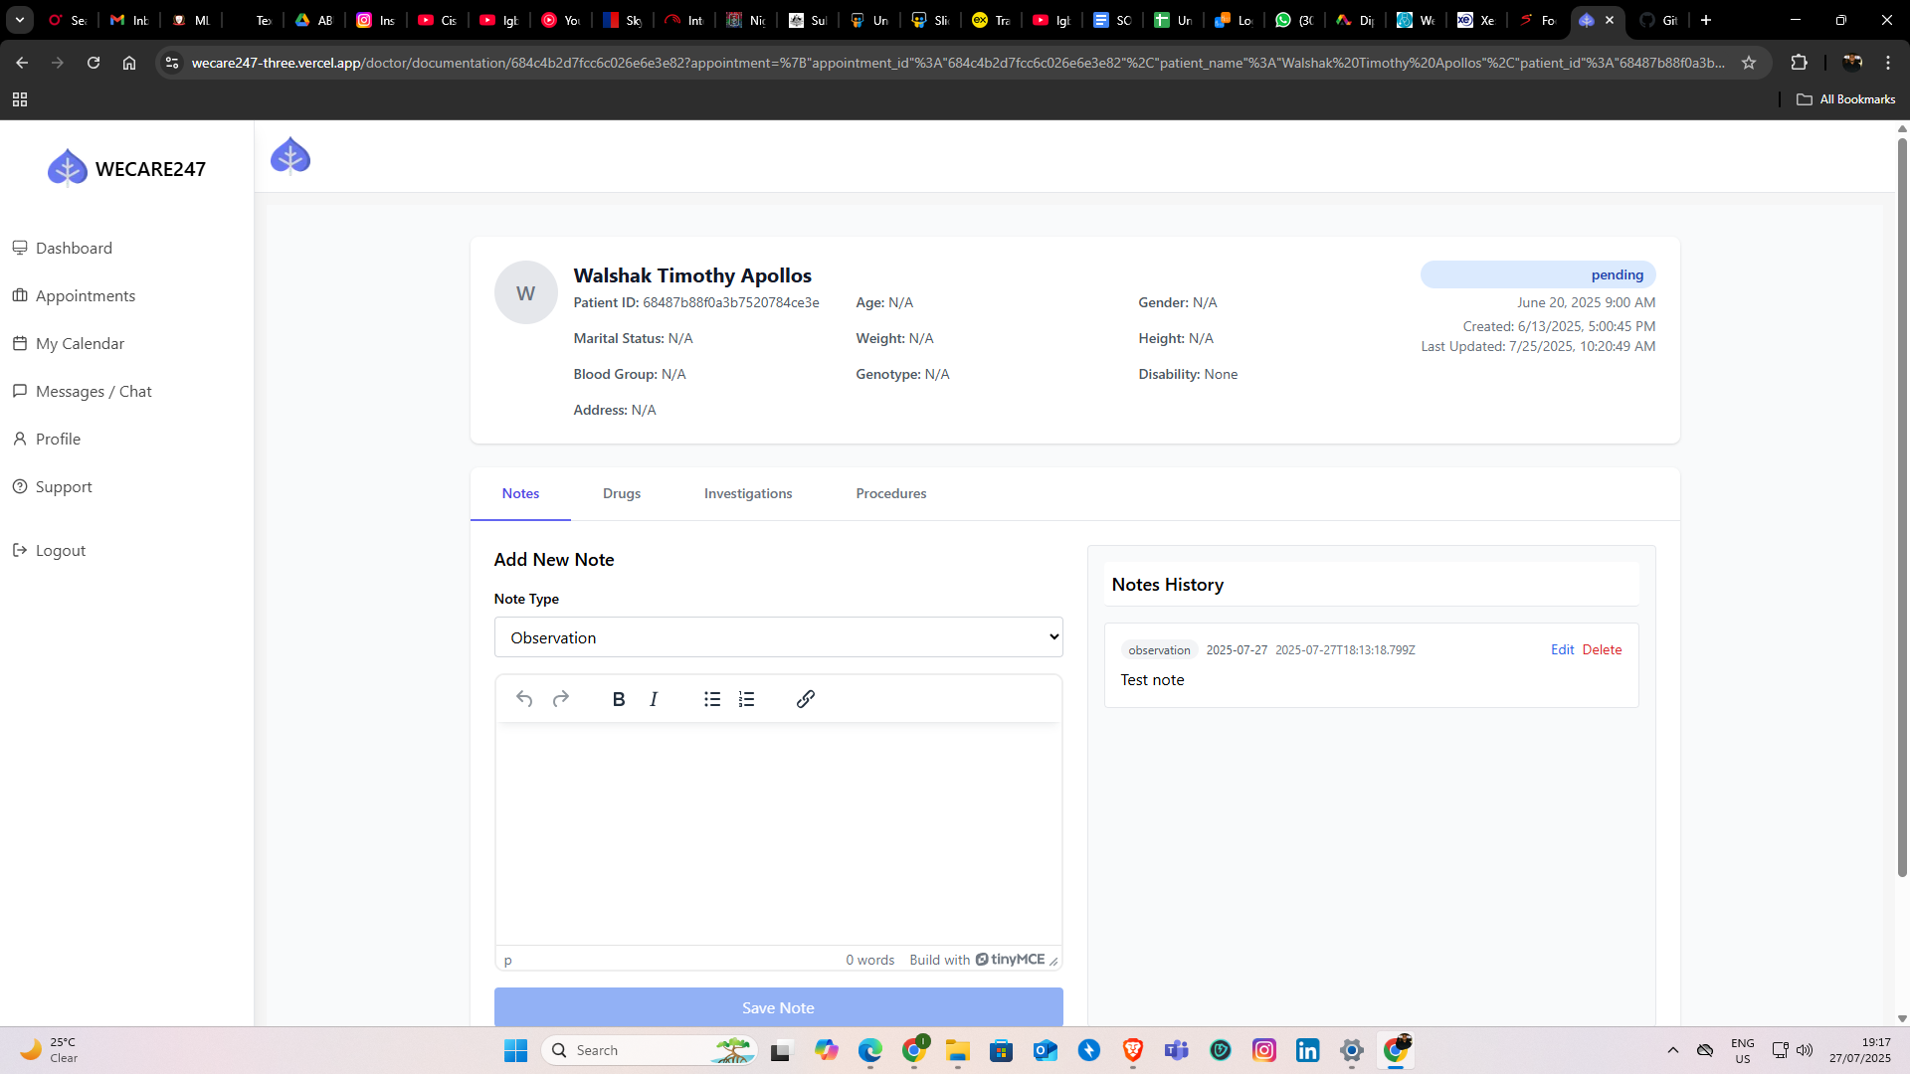1910x1074 pixels.
Task: Select the Procedures tab
Action: tap(890, 493)
